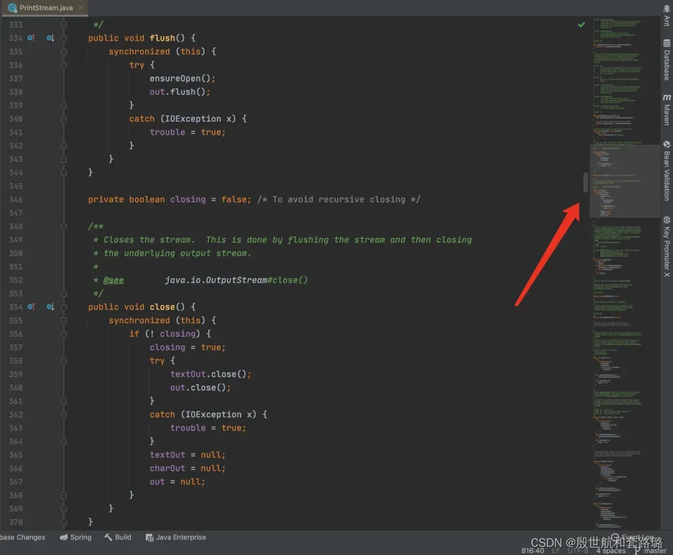Click the fold end marker at line 370
Viewport: 673px width, 555px height.
pyautogui.click(x=64, y=523)
